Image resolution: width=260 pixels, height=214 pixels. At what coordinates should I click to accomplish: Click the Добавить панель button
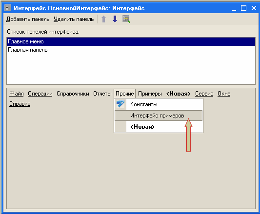click(x=28, y=19)
